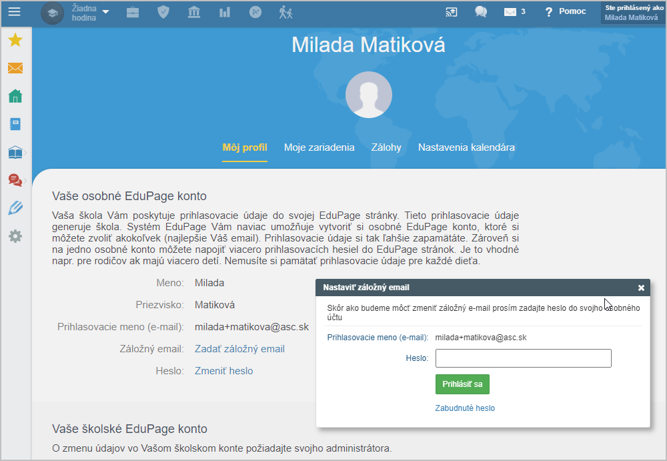
Task: Open the chat bubbles icon in top bar
Action: [x=481, y=12]
